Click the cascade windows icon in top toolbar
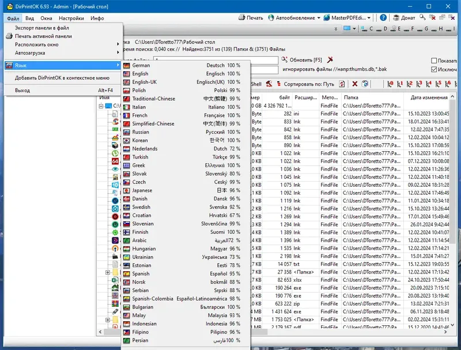Viewport: 461px width, 350px height. (x=442, y=18)
